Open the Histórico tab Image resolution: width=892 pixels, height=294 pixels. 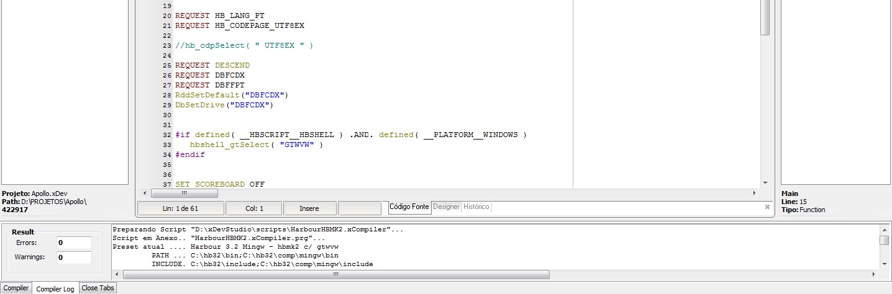pyautogui.click(x=476, y=207)
